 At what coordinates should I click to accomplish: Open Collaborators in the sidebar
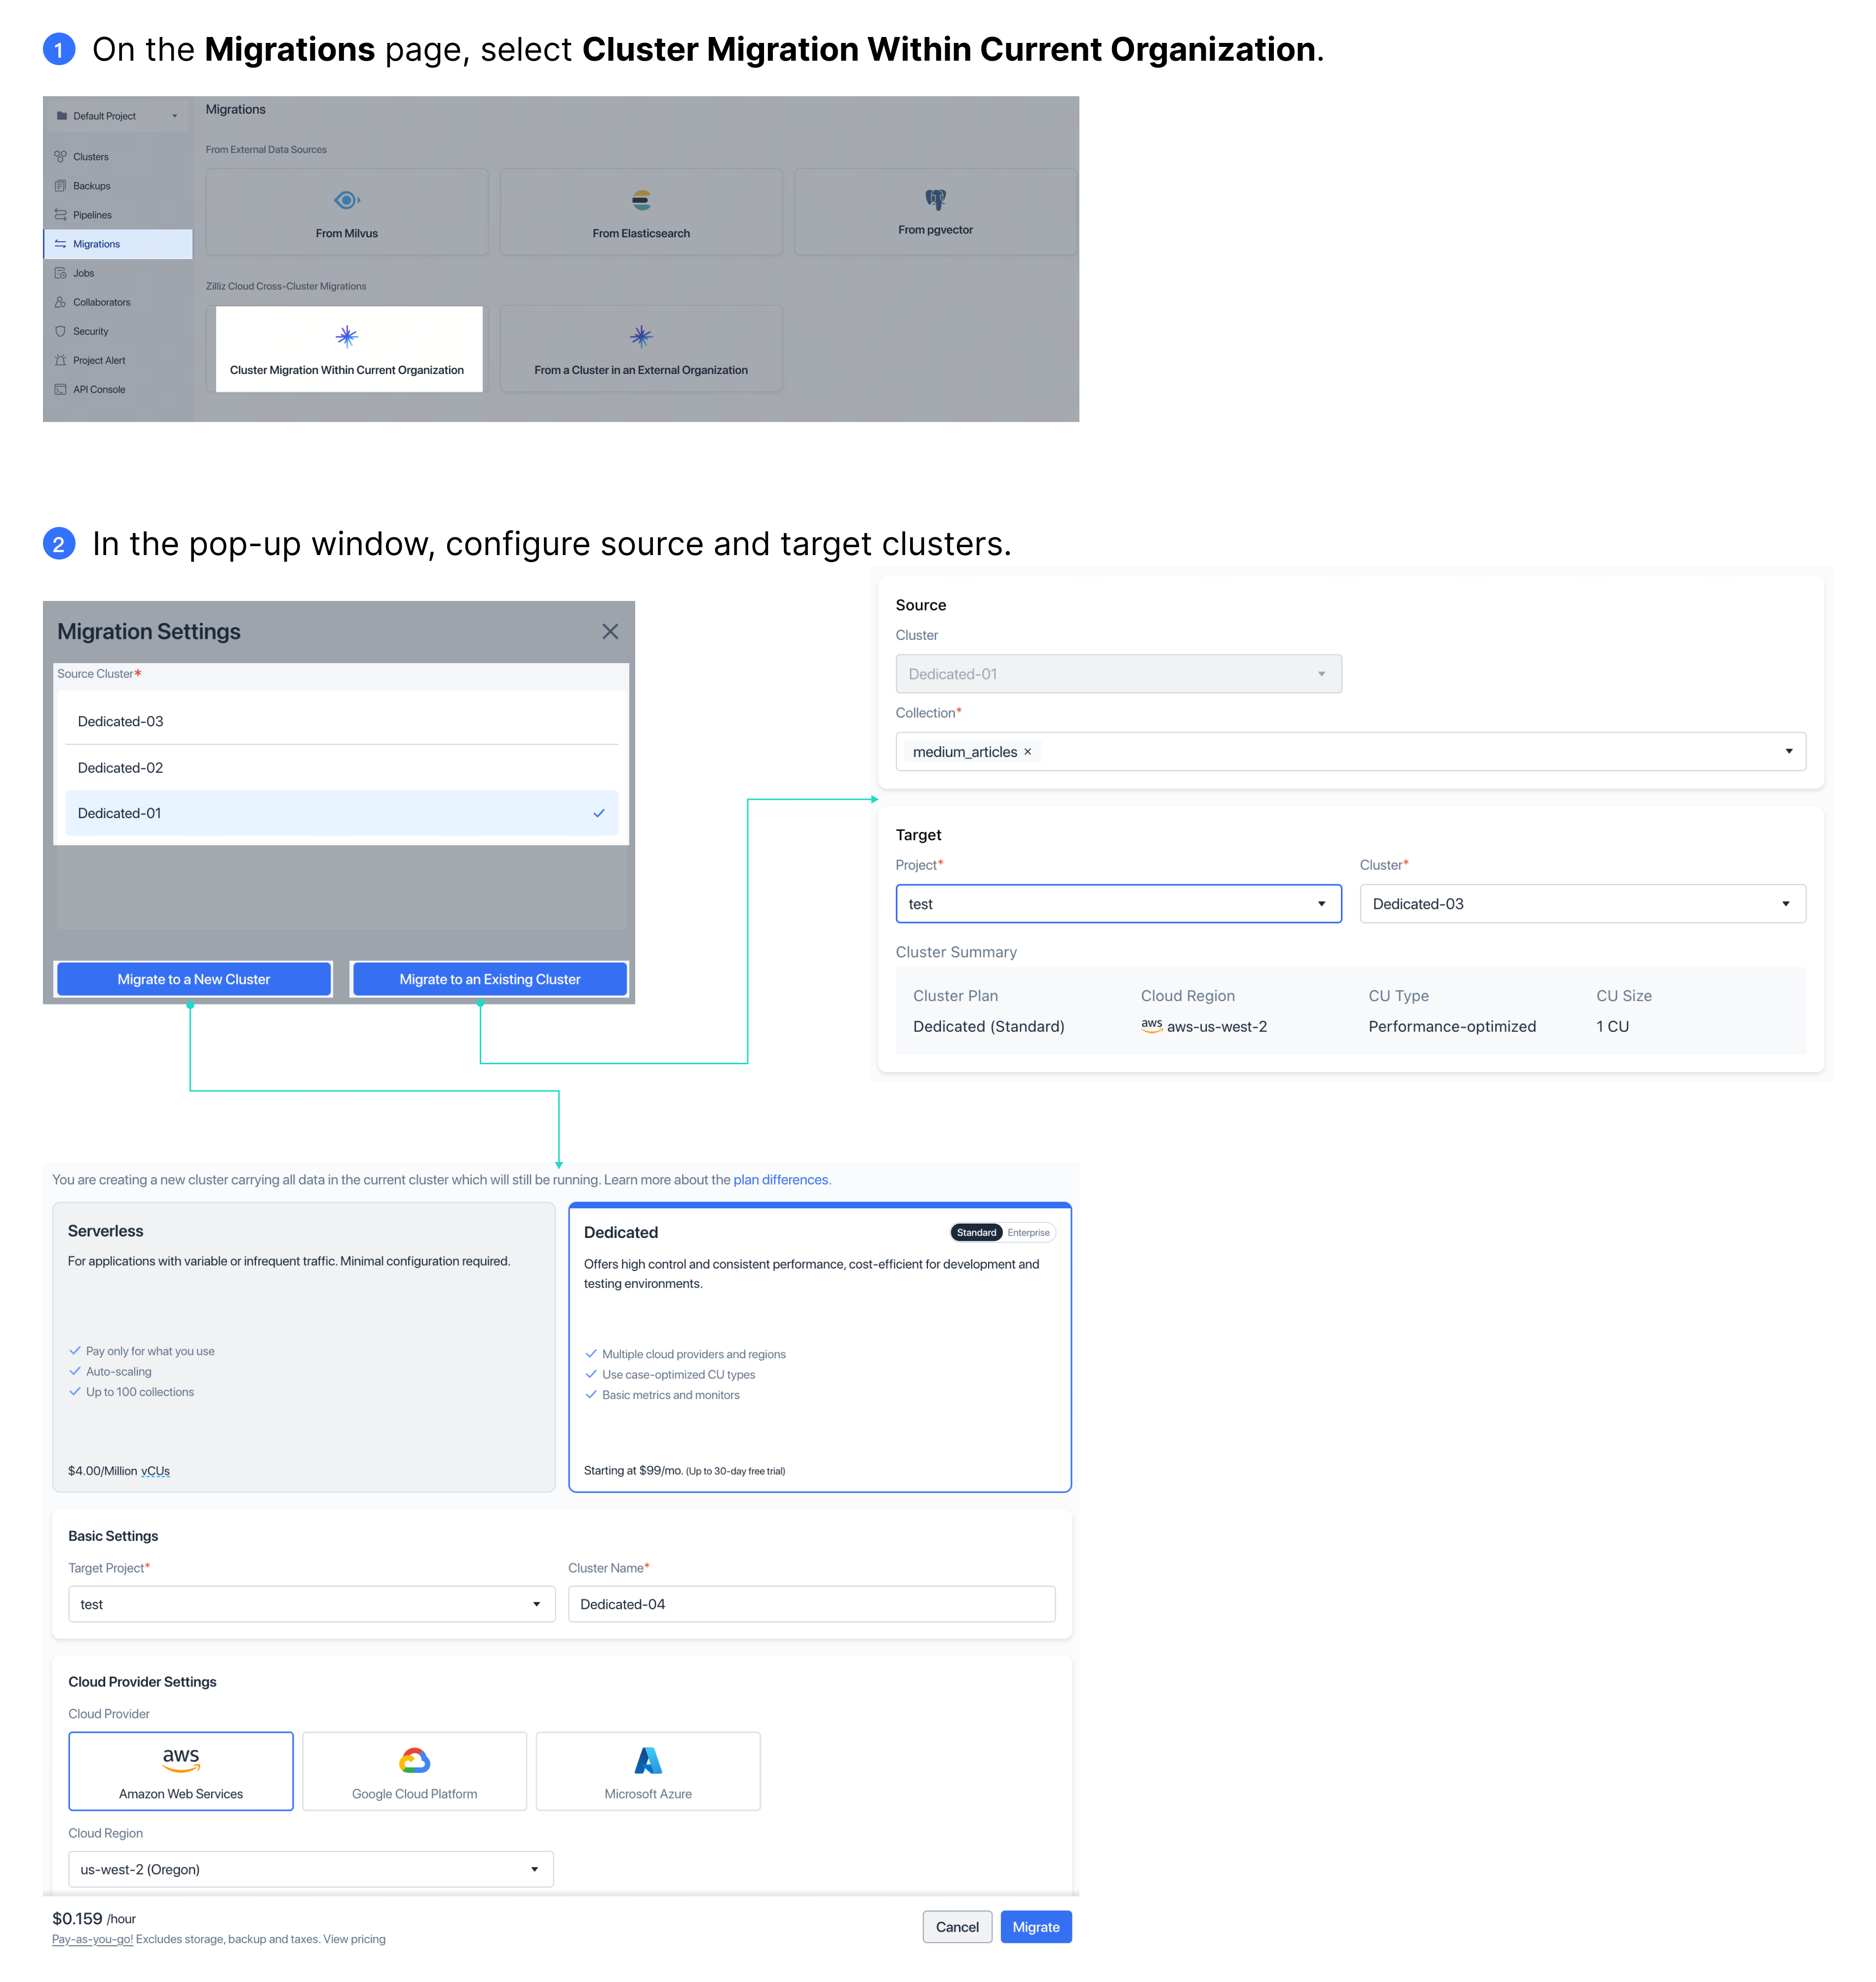(x=118, y=302)
